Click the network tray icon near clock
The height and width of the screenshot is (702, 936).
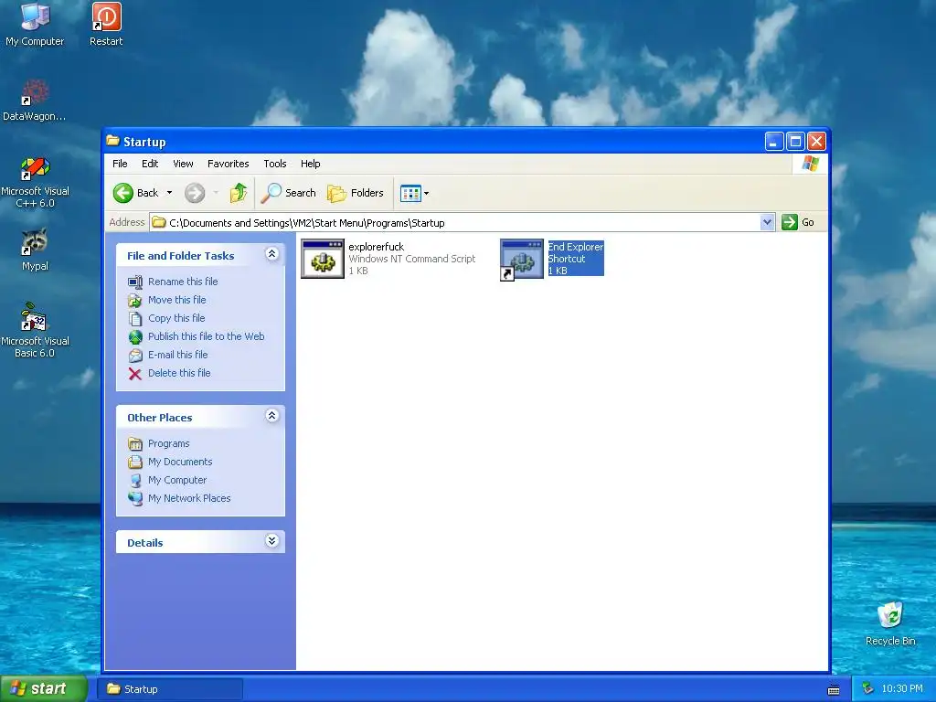(867, 689)
